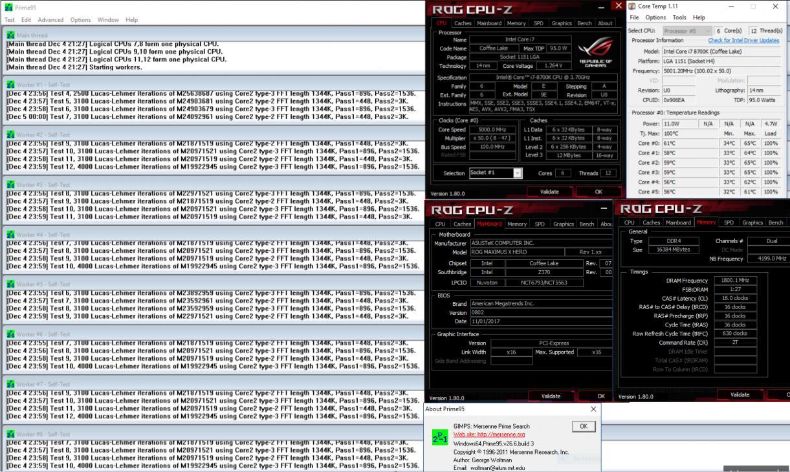This screenshot has height=472, width=790.
Task: Click the green 2^P-1 logo in About Prime95
Action: pyautogui.click(x=439, y=438)
